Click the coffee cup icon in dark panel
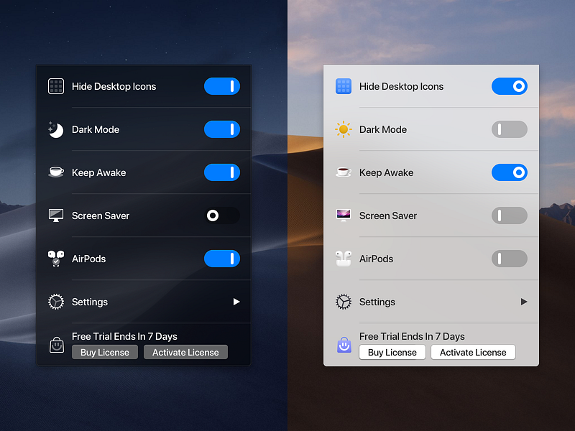 [56, 172]
